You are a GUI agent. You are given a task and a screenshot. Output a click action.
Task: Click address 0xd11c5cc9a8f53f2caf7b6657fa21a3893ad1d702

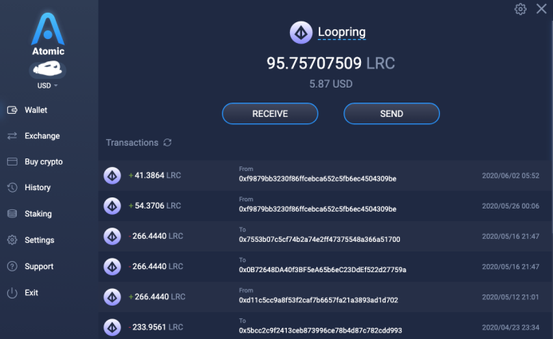[x=319, y=300]
